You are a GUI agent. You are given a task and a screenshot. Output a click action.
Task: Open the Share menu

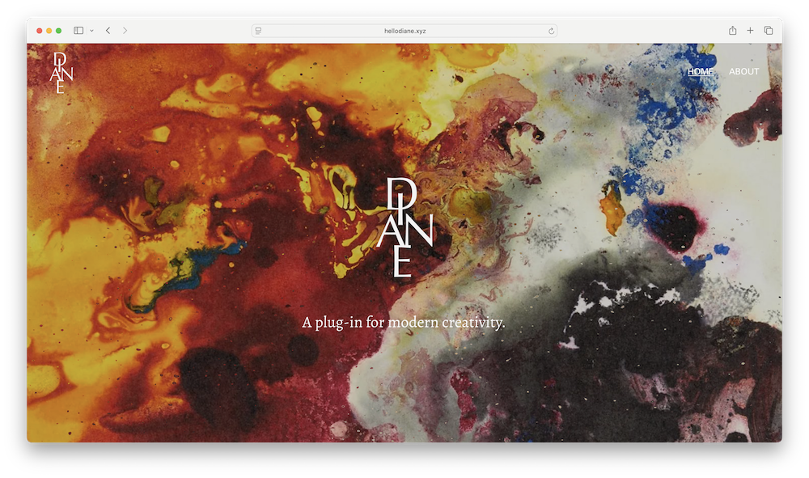pyautogui.click(x=732, y=31)
